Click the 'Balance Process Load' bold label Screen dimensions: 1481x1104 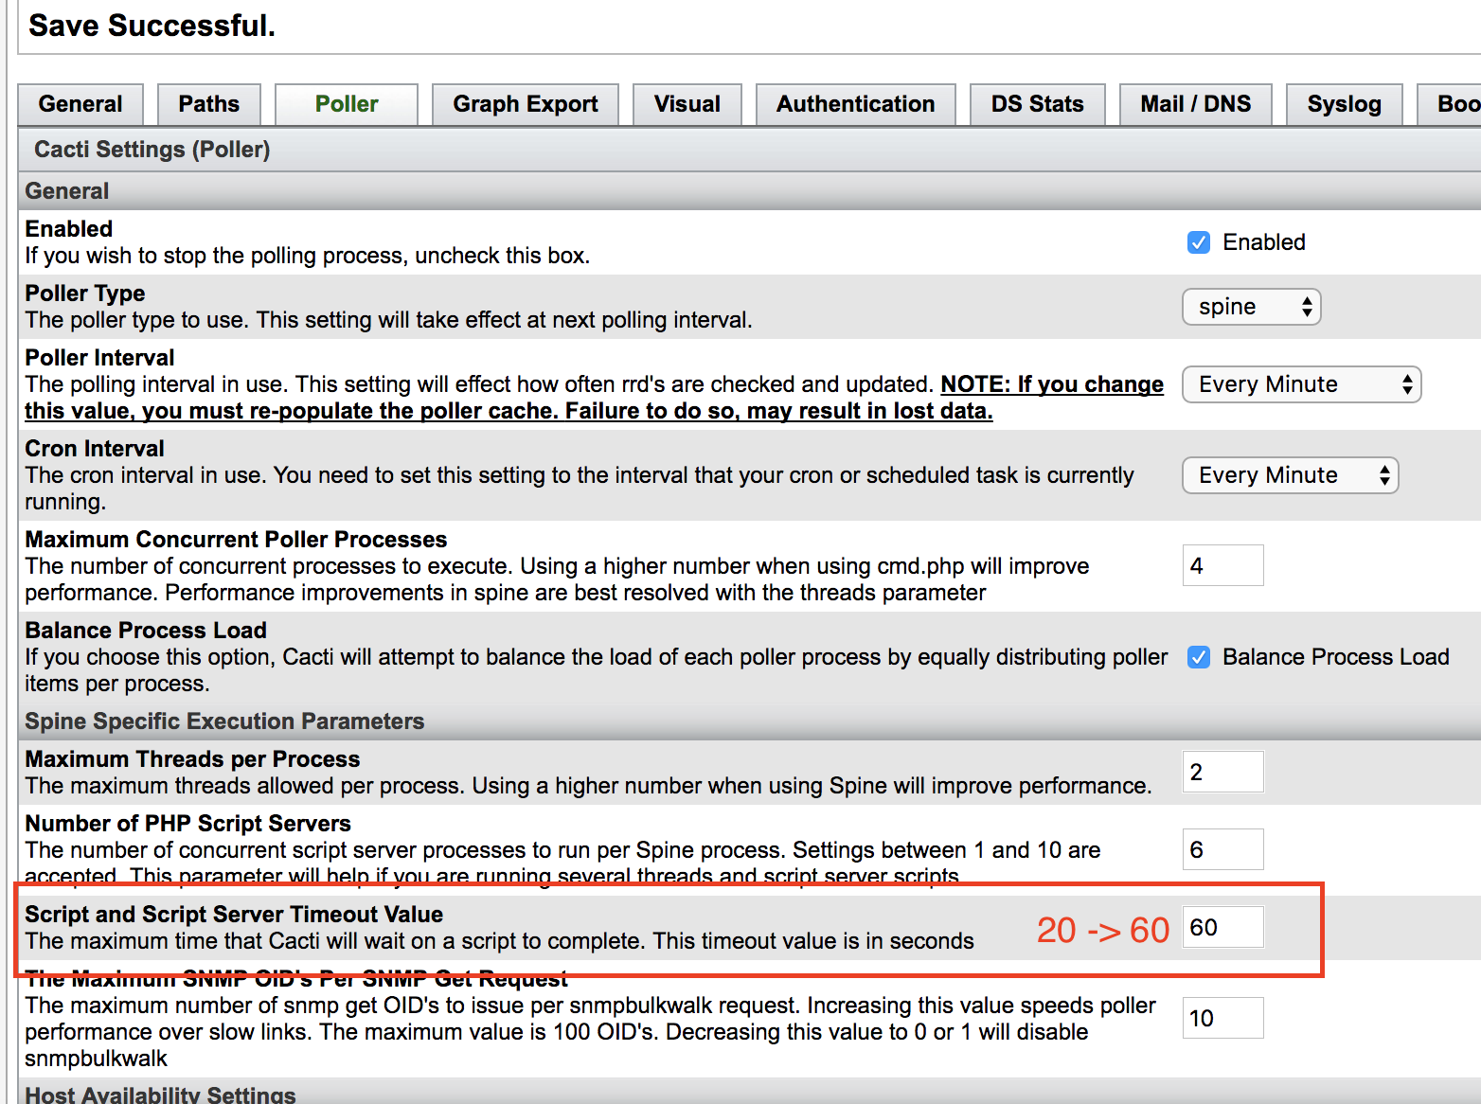[146, 631]
